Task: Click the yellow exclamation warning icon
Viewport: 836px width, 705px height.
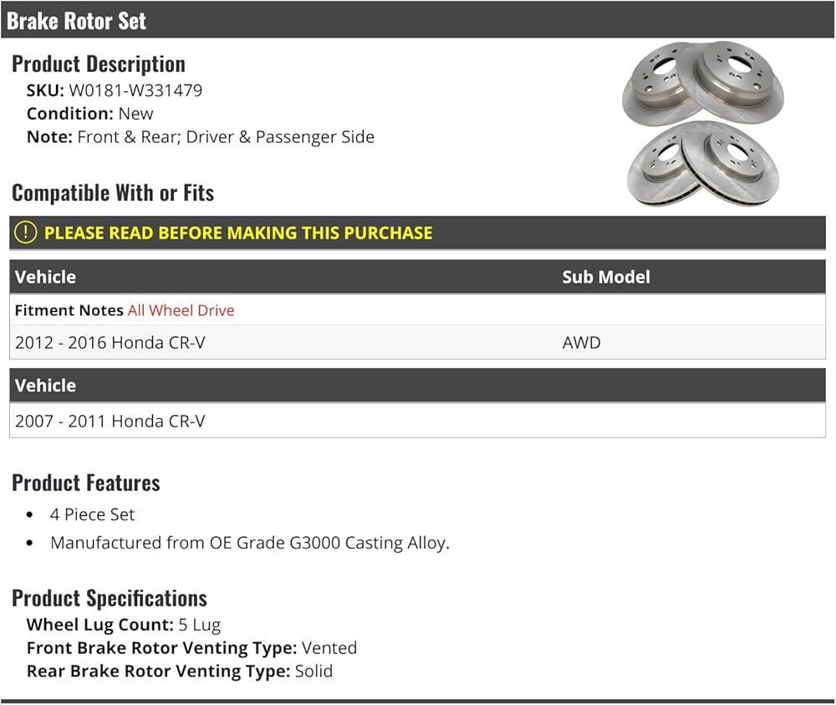Action: click(x=25, y=232)
